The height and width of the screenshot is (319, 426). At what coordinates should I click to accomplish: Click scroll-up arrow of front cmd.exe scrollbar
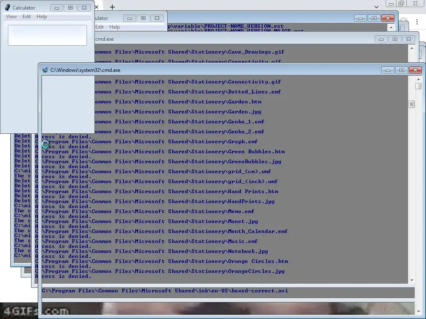tap(419, 79)
